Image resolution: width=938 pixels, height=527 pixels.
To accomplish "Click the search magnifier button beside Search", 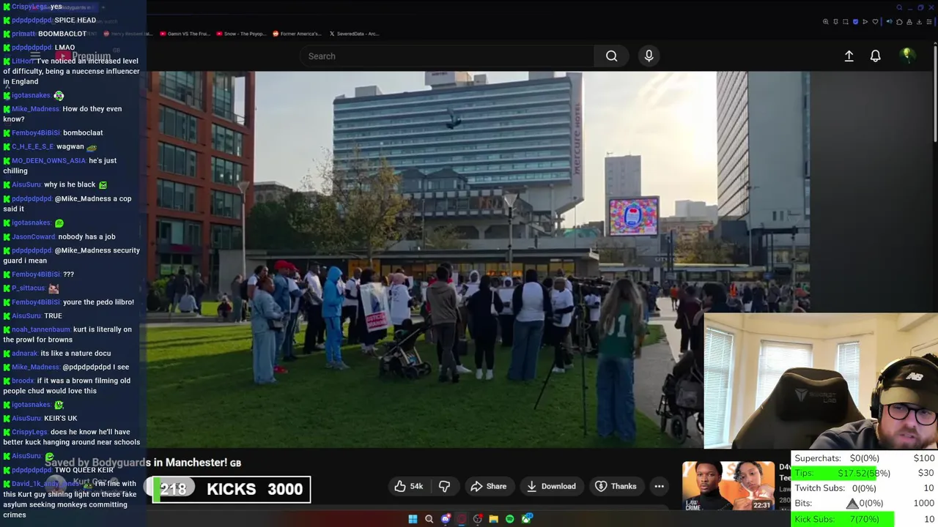I will [611, 56].
